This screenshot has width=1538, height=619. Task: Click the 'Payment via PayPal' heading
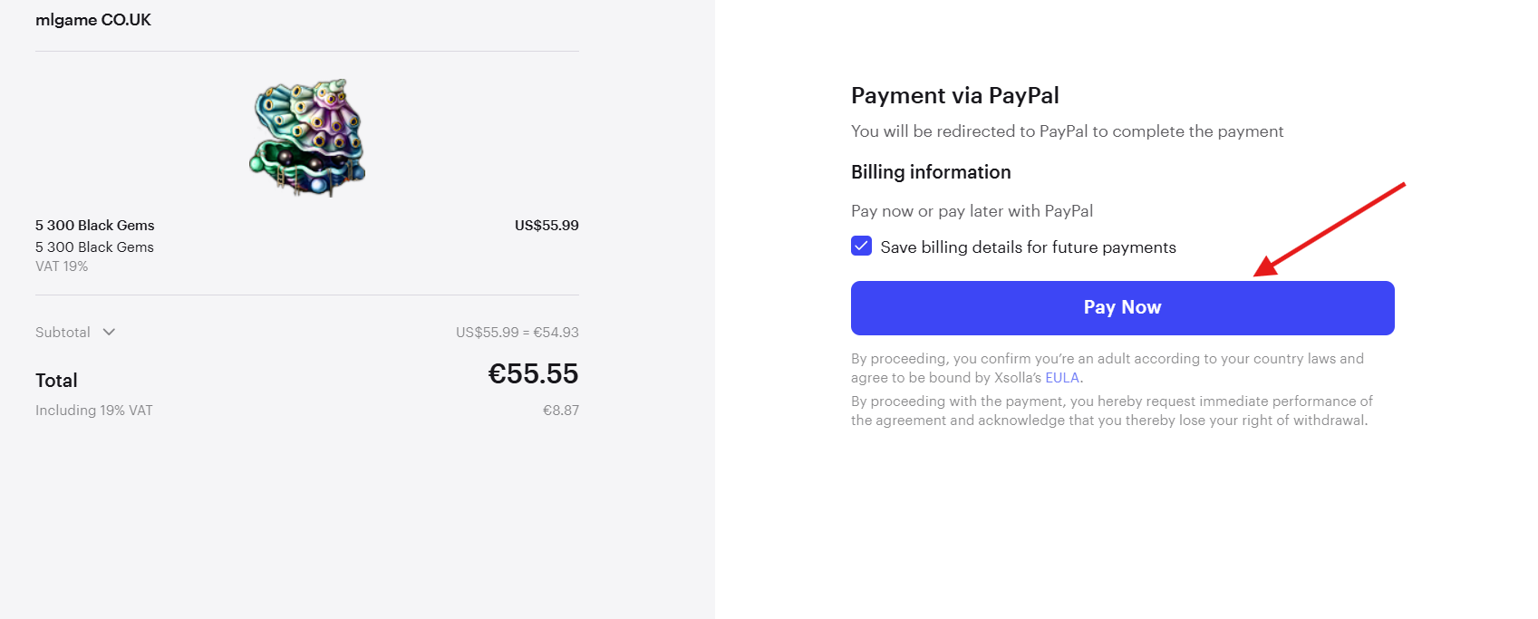[954, 96]
